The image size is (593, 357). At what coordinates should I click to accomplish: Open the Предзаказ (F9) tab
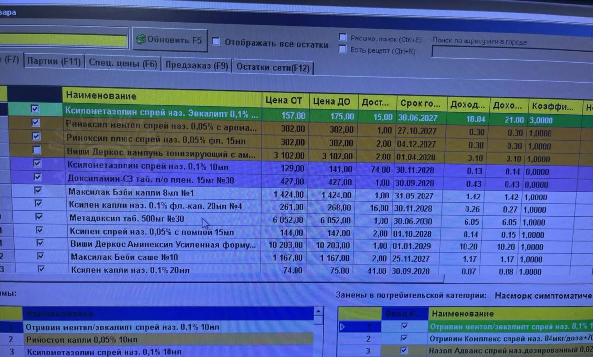point(196,66)
